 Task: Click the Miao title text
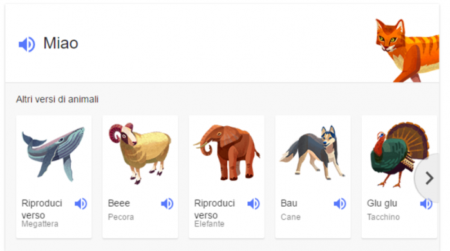tap(61, 43)
